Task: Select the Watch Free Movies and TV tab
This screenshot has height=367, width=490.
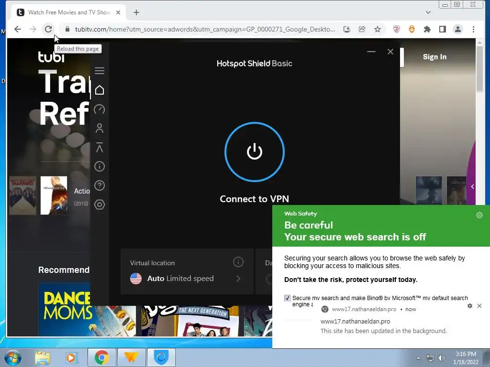Action: pos(69,12)
